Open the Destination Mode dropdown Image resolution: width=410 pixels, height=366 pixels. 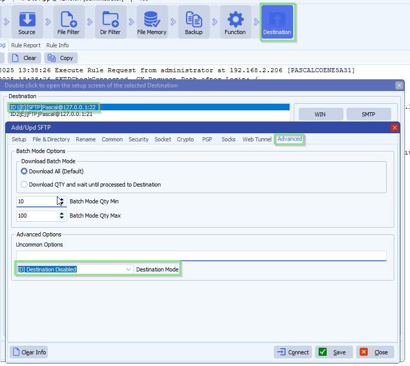point(129,269)
